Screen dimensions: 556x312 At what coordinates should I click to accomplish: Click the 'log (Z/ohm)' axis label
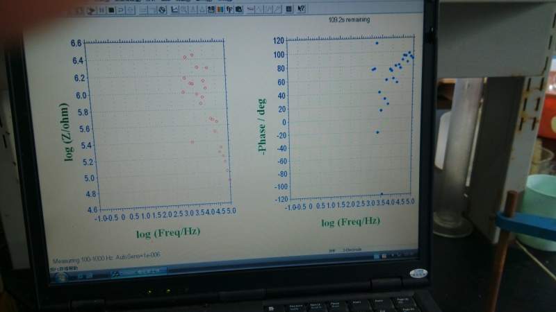click(x=67, y=132)
